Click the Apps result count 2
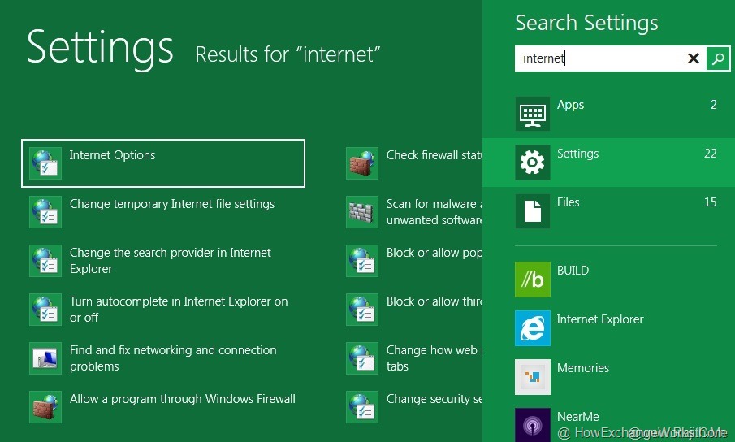Screen dimensions: 735x442 [x=713, y=105]
